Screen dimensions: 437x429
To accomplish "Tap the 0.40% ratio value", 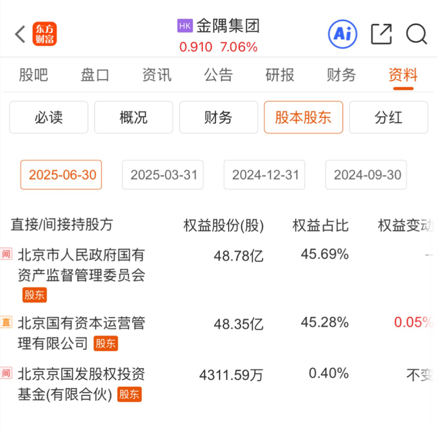I will point(329,373).
